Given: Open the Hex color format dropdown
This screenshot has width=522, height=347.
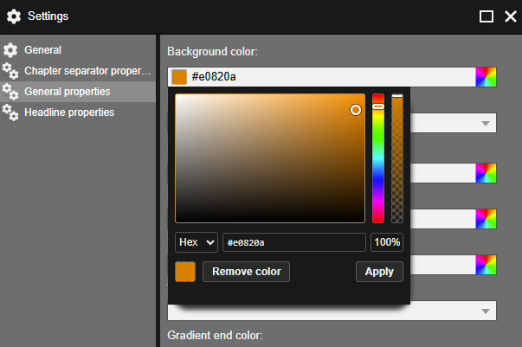Looking at the screenshot, I should point(197,242).
